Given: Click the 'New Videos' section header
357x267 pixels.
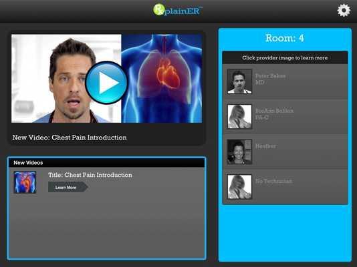Looking at the screenshot, I should [x=107, y=163].
